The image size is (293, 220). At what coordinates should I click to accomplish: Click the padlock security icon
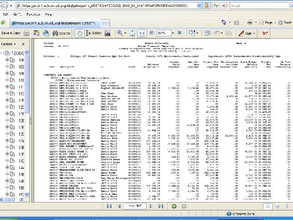206,6
